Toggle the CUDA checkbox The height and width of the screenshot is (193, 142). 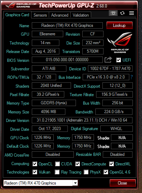[x=57, y=164]
